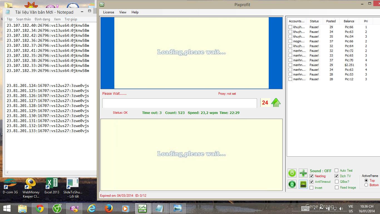Open the View menu in Pixprofit
This screenshot has height=214, width=380.
(x=123, y=12)
